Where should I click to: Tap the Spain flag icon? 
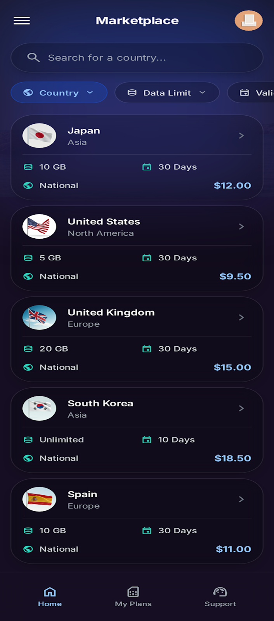click(x=39, y=499)
